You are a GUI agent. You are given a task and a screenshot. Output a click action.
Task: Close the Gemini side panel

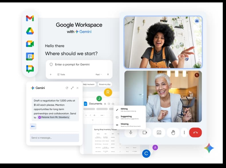click(x=77, y=88)
